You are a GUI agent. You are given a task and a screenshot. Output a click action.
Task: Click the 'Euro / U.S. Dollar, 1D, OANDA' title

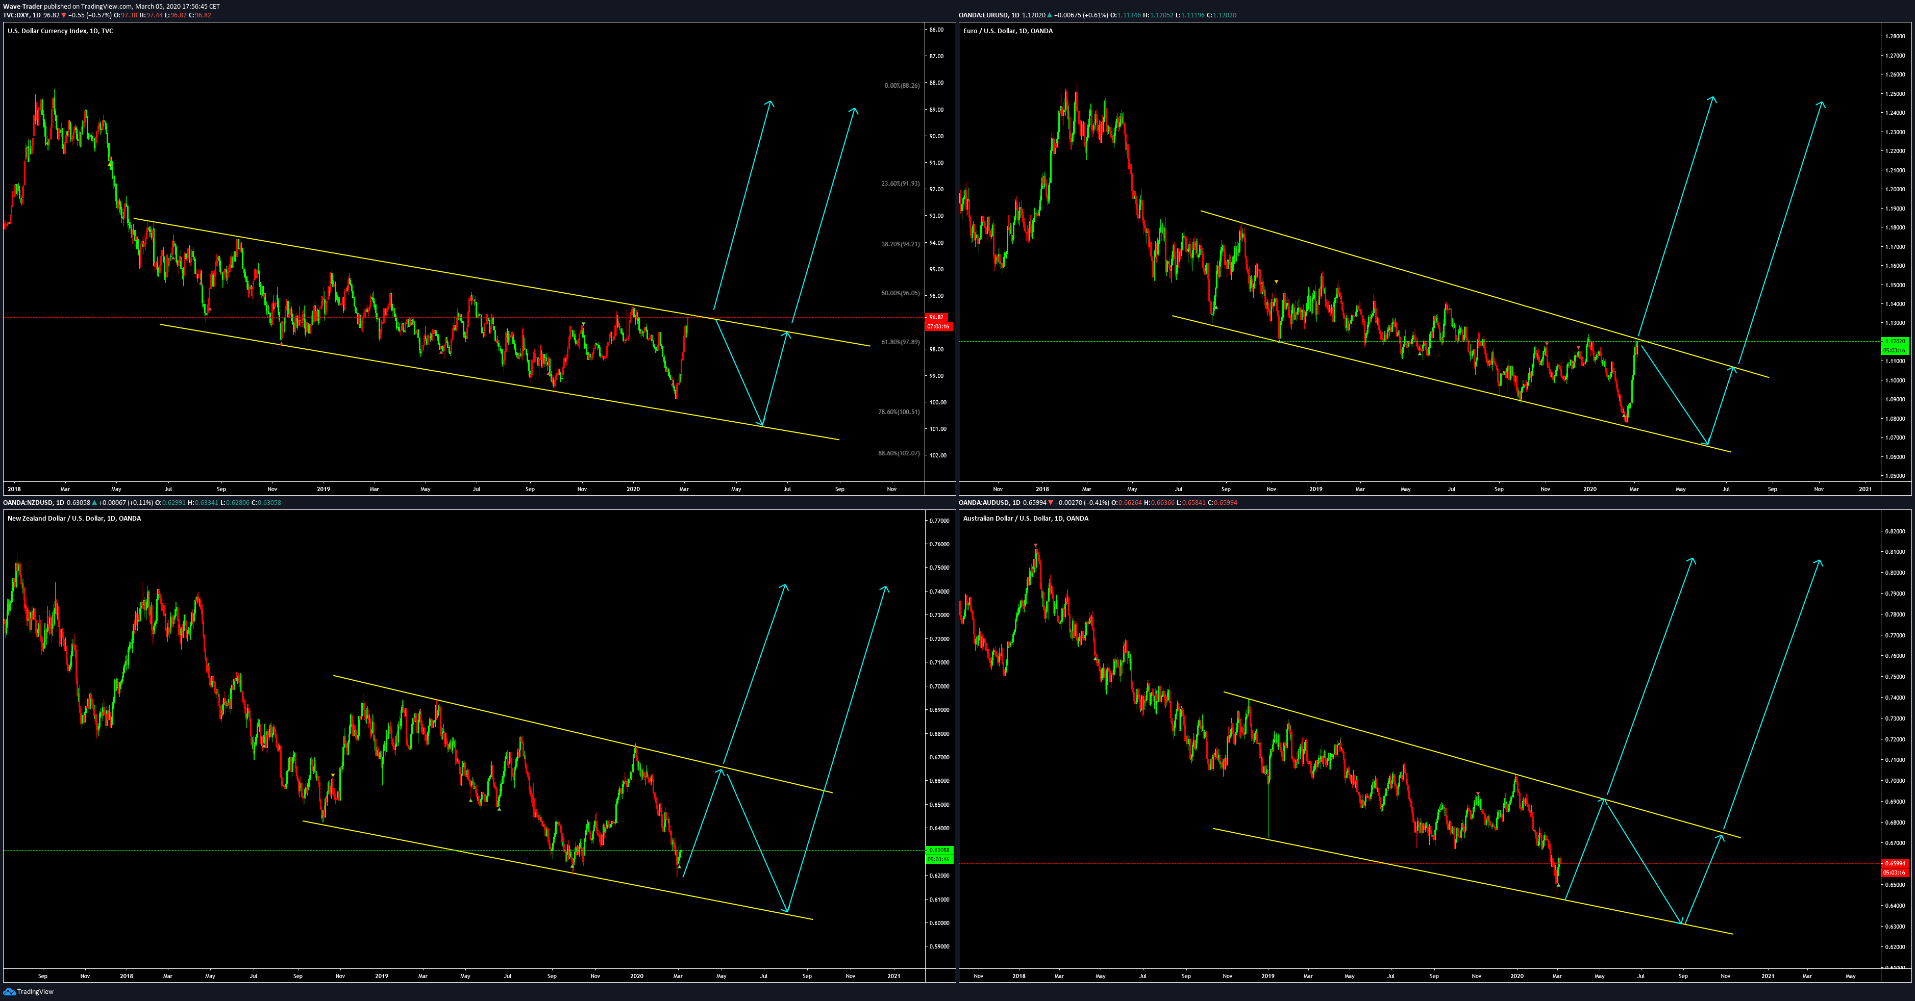1007,31
